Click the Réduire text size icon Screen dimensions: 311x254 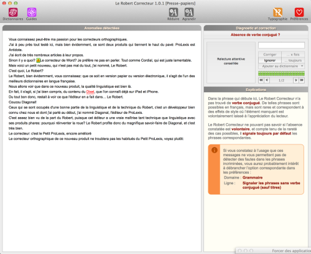pyautogui.click(x=174, y=12)
